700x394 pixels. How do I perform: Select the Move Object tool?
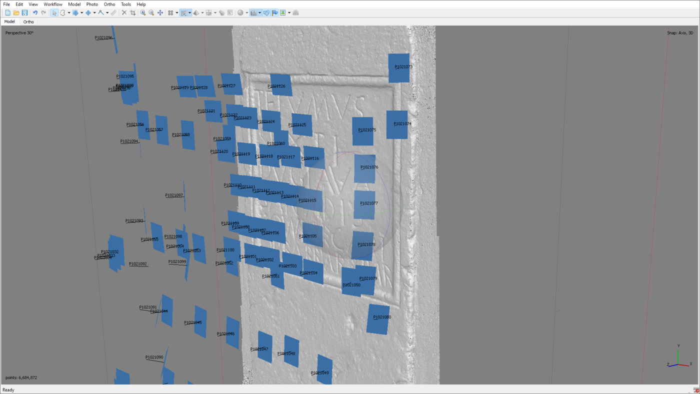[88, 12]
